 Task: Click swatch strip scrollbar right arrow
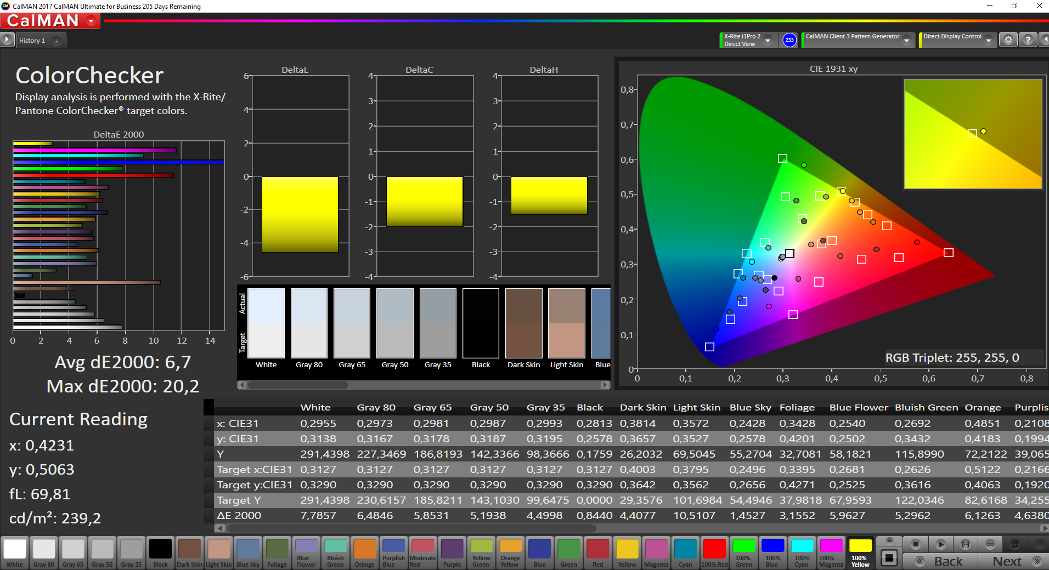click(x=605, y=385)
